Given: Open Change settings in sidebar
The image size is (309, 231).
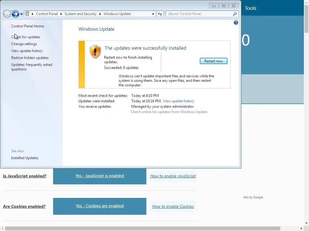Looking at the screenshot, I should (24, 44).
